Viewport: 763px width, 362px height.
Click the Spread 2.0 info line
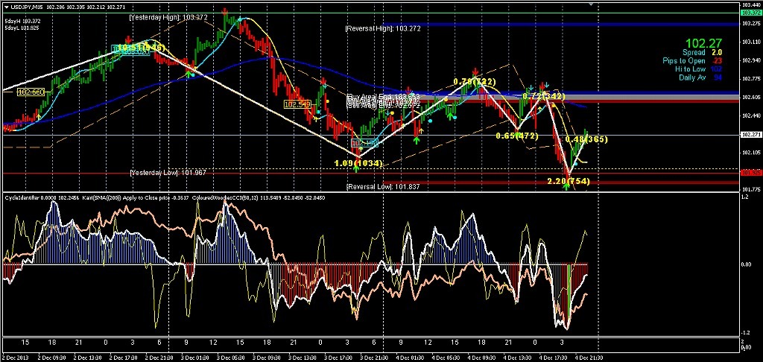pyautogui.click(x=702, y=52)
